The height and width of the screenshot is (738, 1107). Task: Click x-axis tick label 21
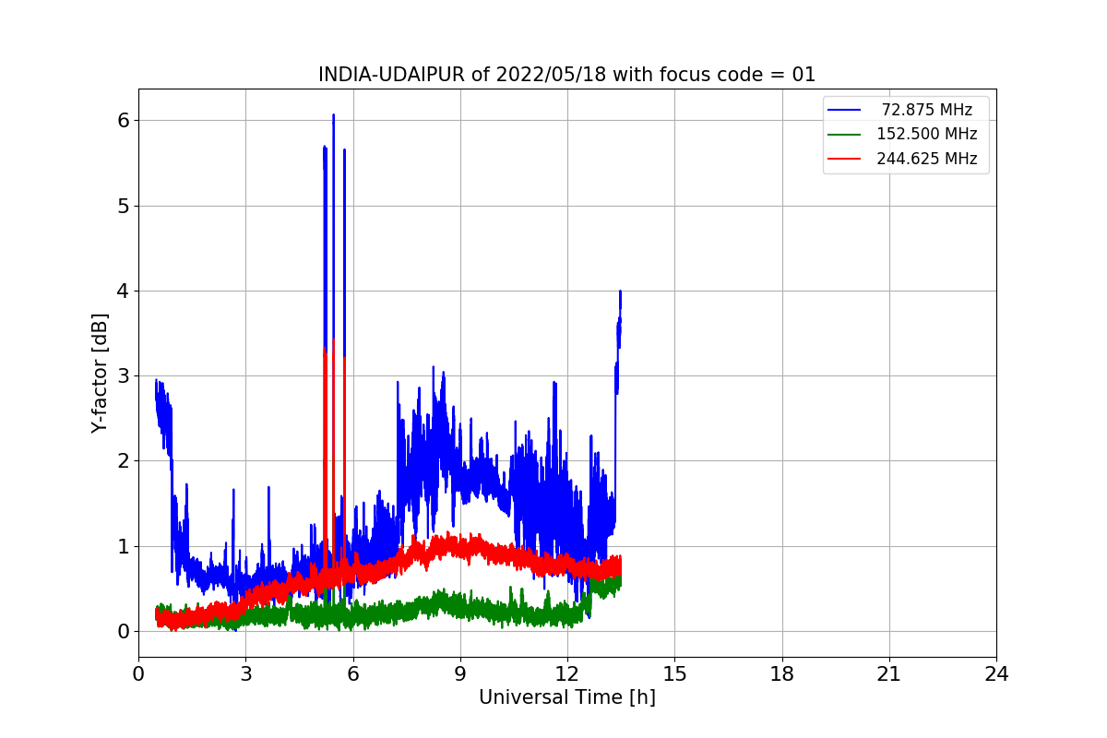click(889, 674)
